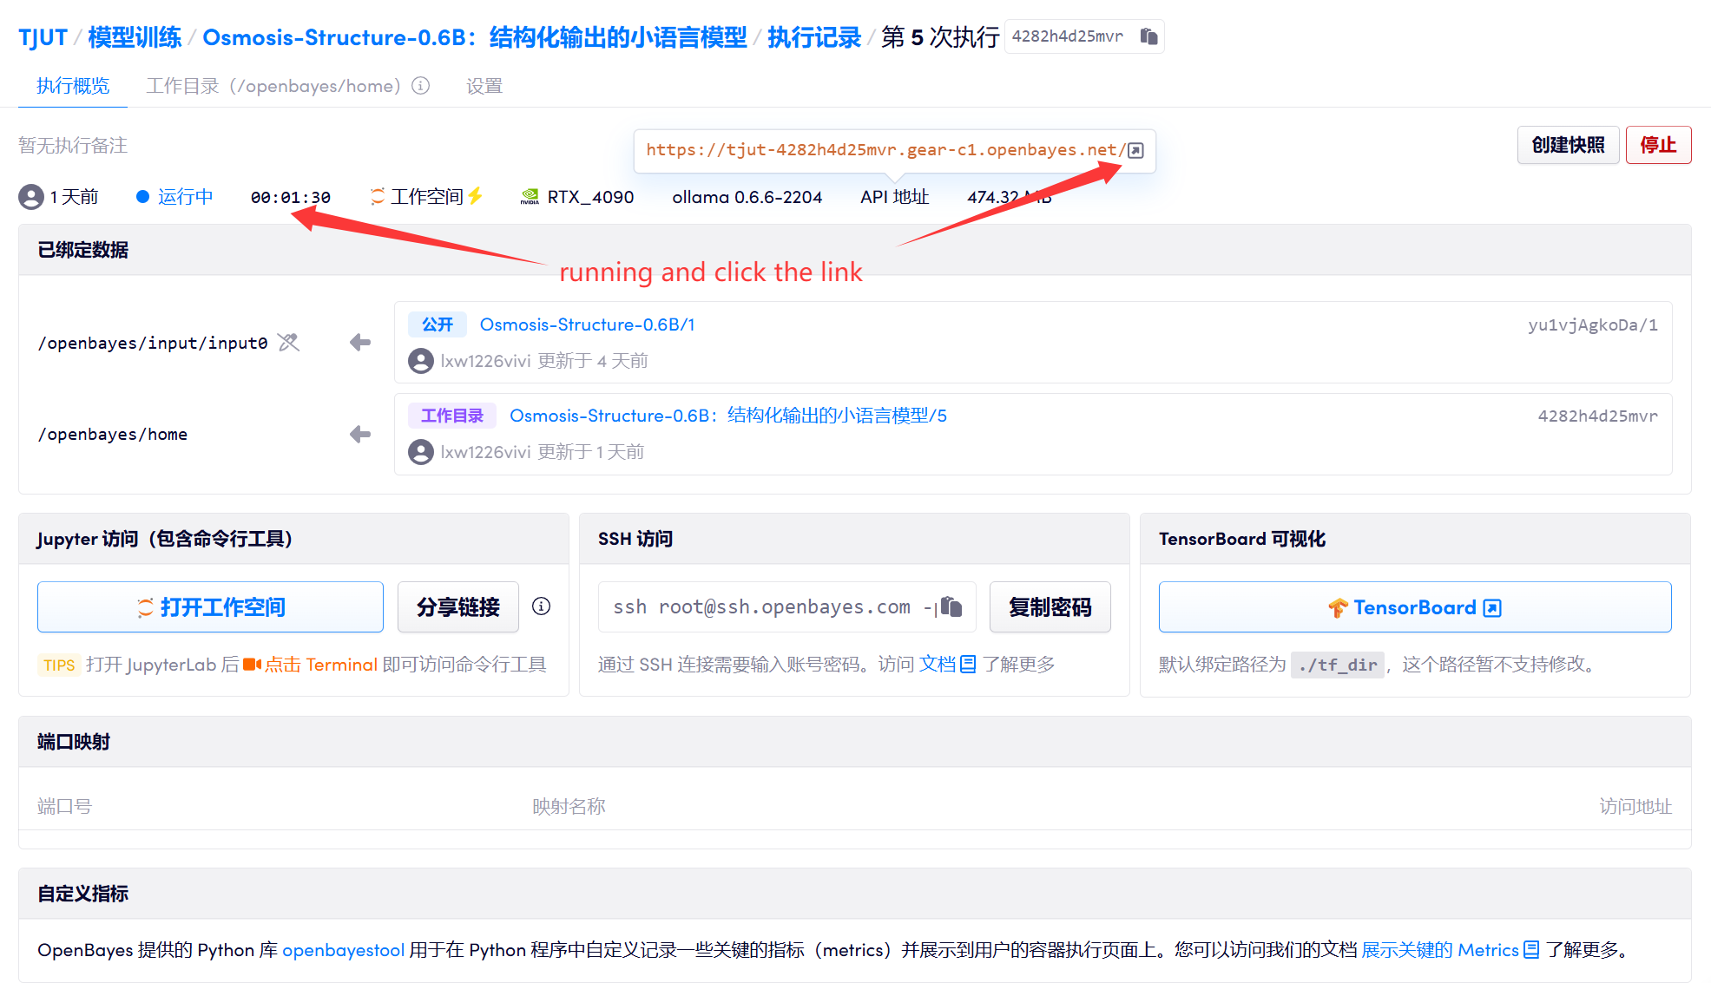Click info icon next to 分享链接 button
The height and width of the screenshot is (983, 1711).
pos(541,606)
